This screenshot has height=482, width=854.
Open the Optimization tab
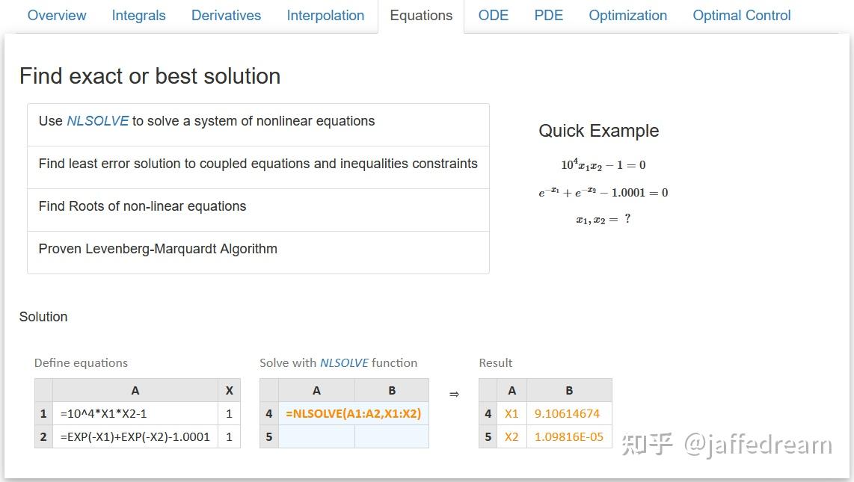tap(627, 16)
